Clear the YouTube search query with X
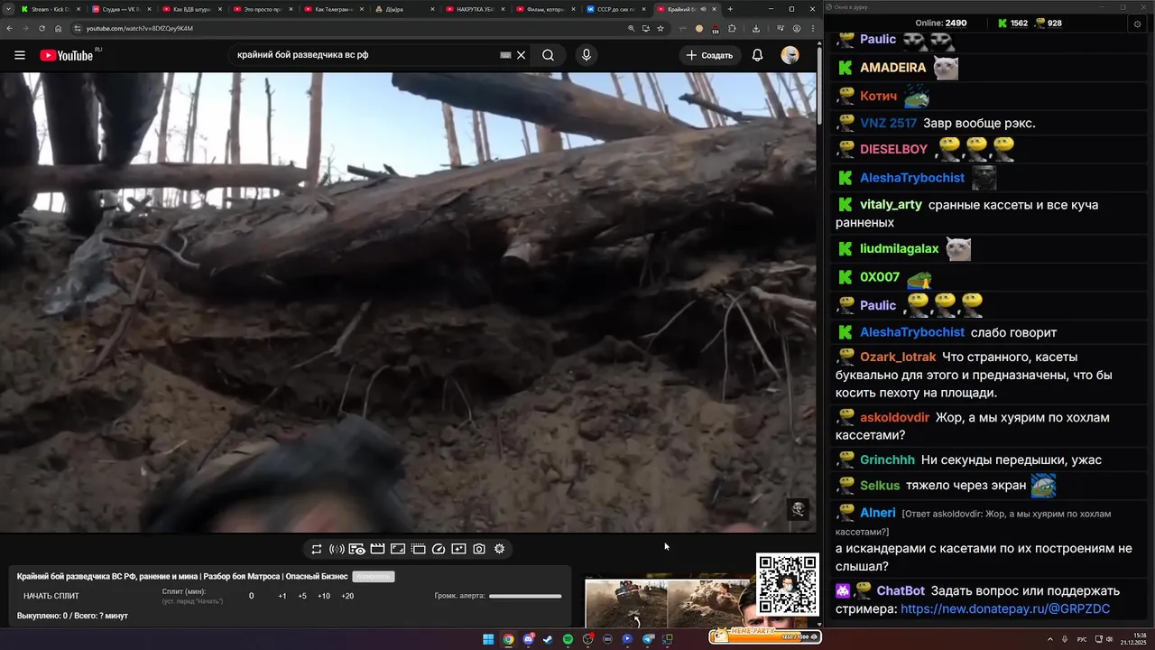The width and height of the screenshot is (1155, 650). [x=521, y=55]
